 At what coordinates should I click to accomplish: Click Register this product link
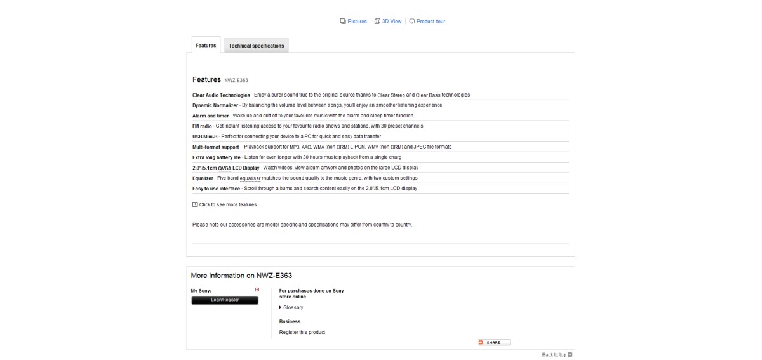pyautogui.click(x=302, y=332)
